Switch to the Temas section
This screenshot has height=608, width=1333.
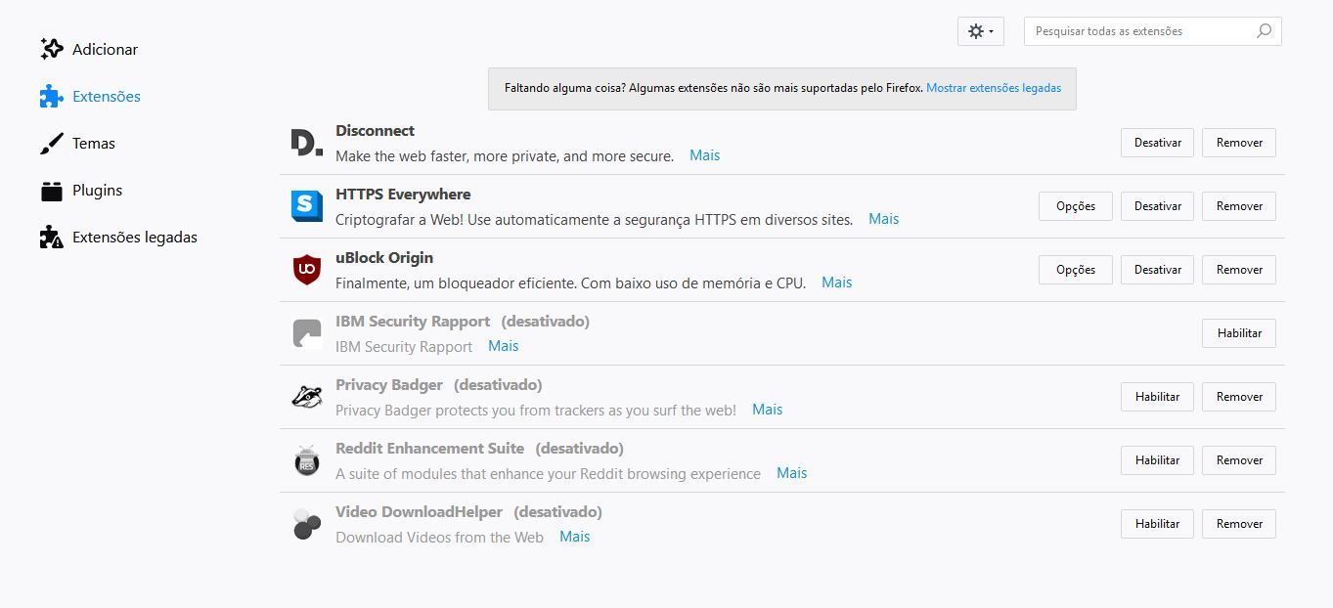point(93,144)
